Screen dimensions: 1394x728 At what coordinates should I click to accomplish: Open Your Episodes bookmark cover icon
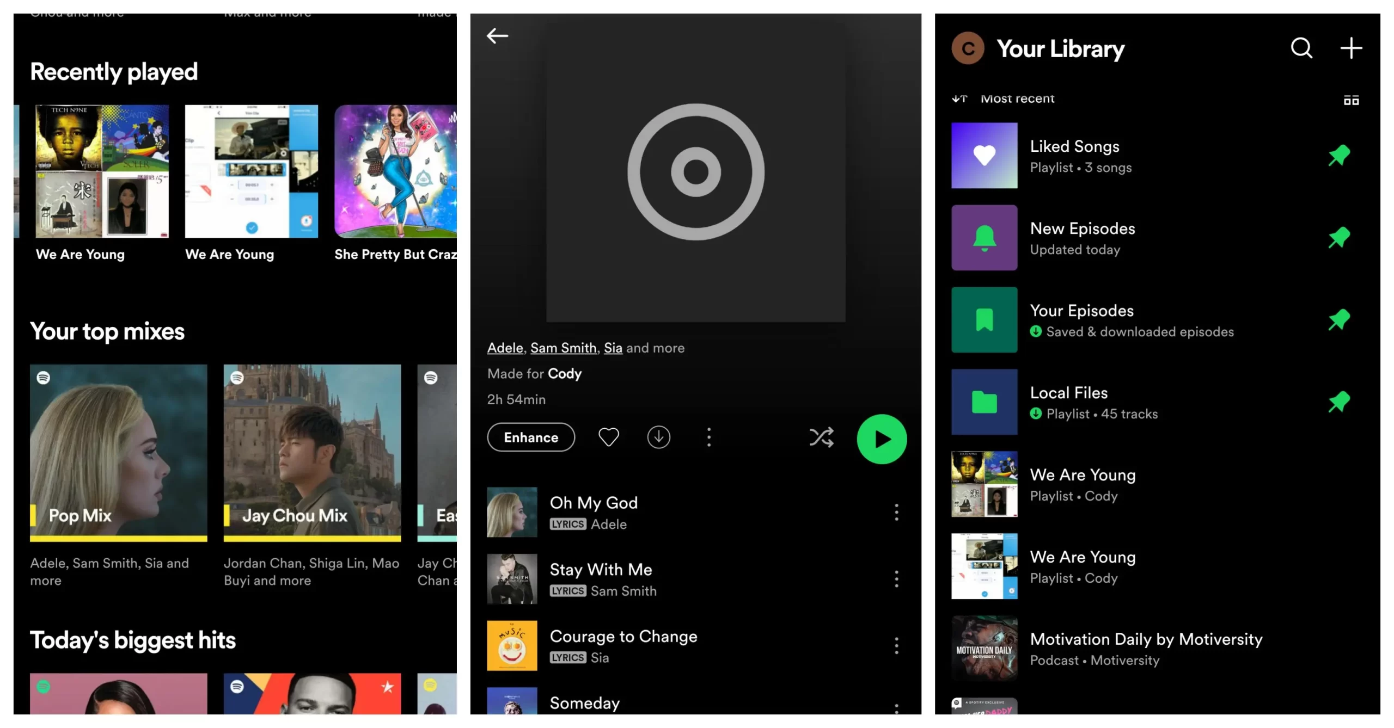pos(984,320)
